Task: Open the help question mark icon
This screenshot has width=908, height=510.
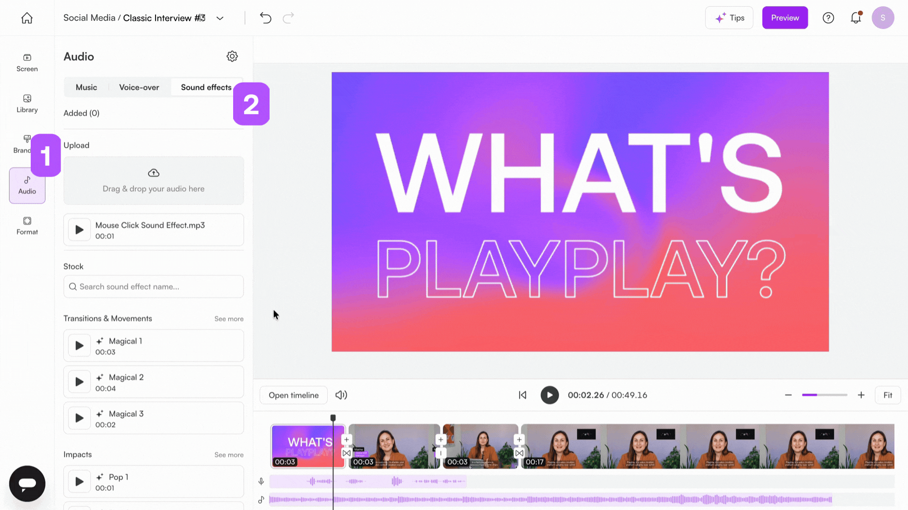Action: [x=828, y=18]
